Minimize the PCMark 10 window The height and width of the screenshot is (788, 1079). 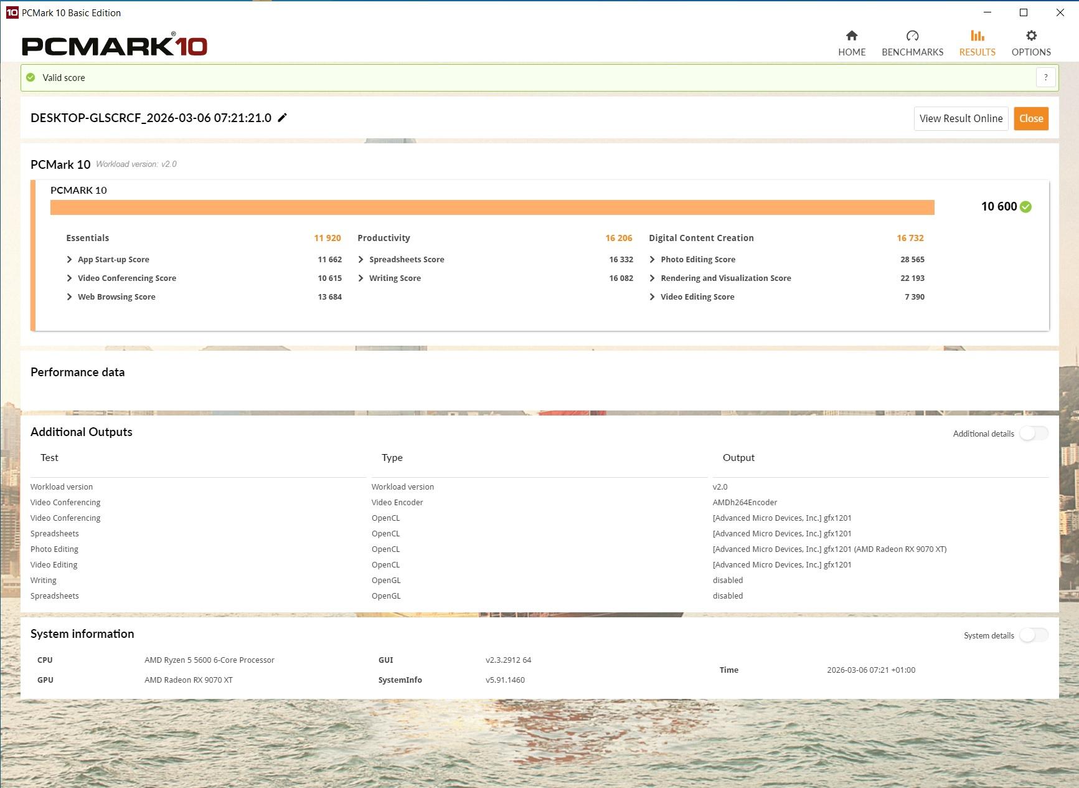pos(987,12)
